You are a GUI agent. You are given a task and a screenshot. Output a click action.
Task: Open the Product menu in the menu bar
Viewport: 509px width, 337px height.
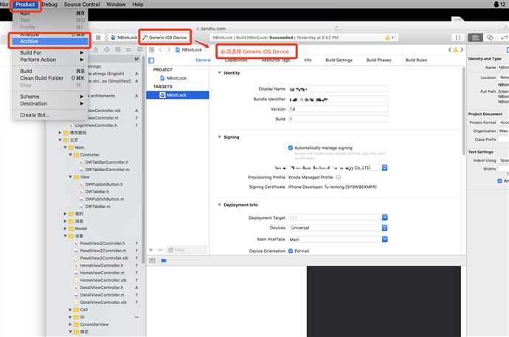coord(25,4)
